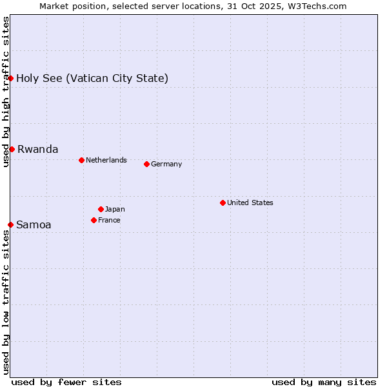This screenshot has height=387, width=387.
Task: Select the red Samoa data point
Action: tap(11, 224)
